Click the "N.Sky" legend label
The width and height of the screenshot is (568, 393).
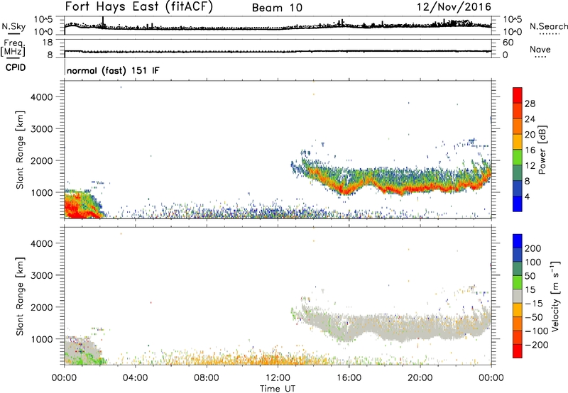click(x=13, y=26)
